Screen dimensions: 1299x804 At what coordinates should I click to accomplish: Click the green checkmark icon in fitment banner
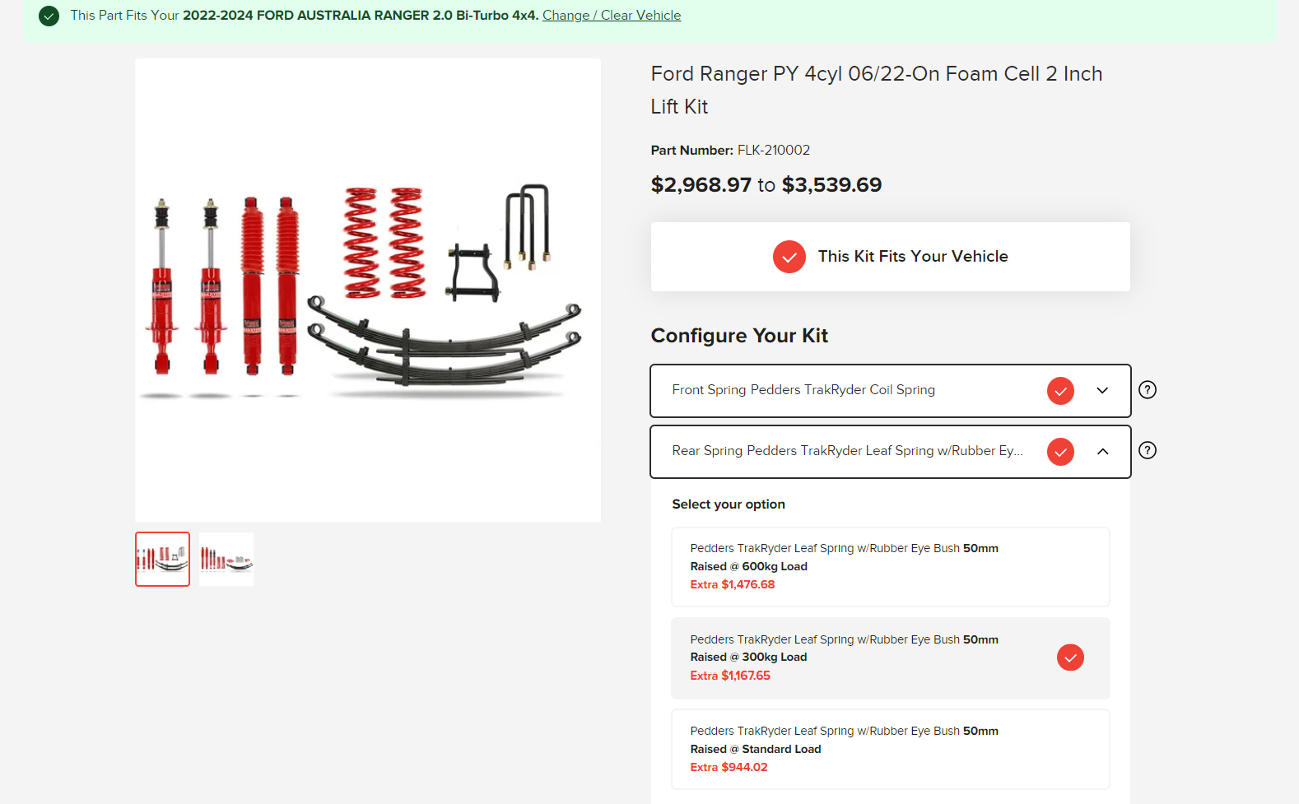pos(49,16)
